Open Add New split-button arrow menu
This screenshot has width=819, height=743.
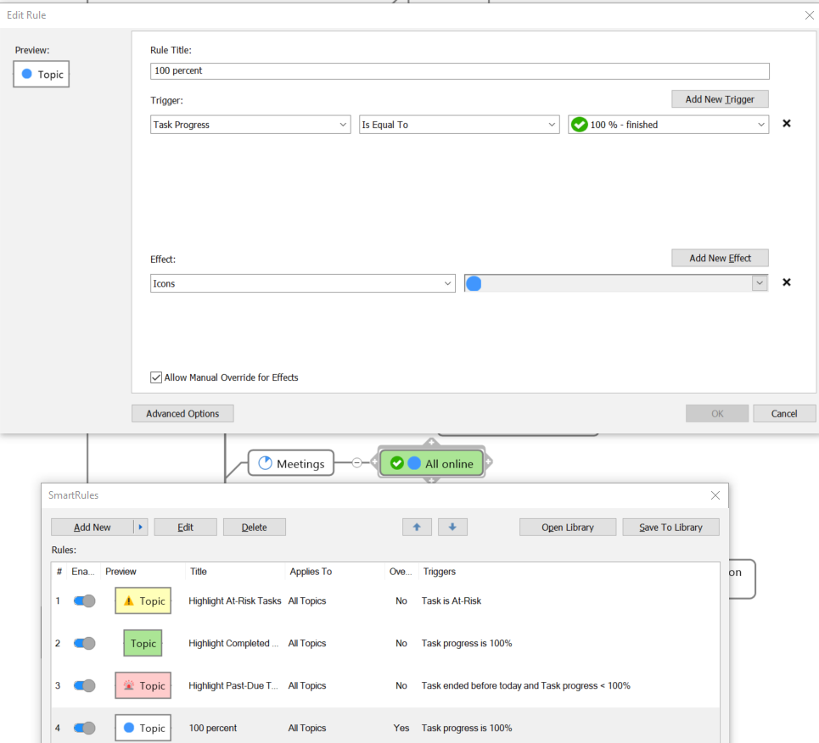[x=141, y=527]
